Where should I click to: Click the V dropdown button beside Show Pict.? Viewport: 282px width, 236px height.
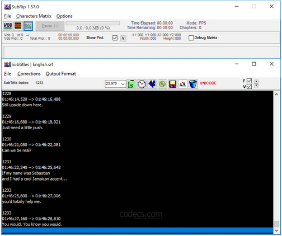123,39
